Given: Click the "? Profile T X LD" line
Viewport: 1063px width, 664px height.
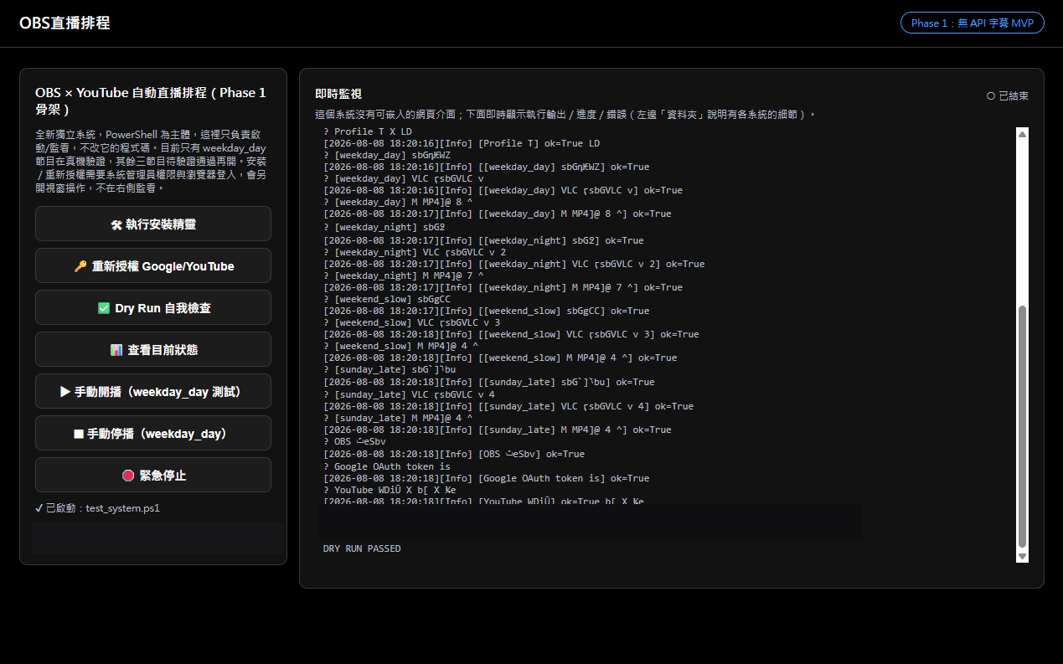Looking at the screenshot, I should 368,131.
